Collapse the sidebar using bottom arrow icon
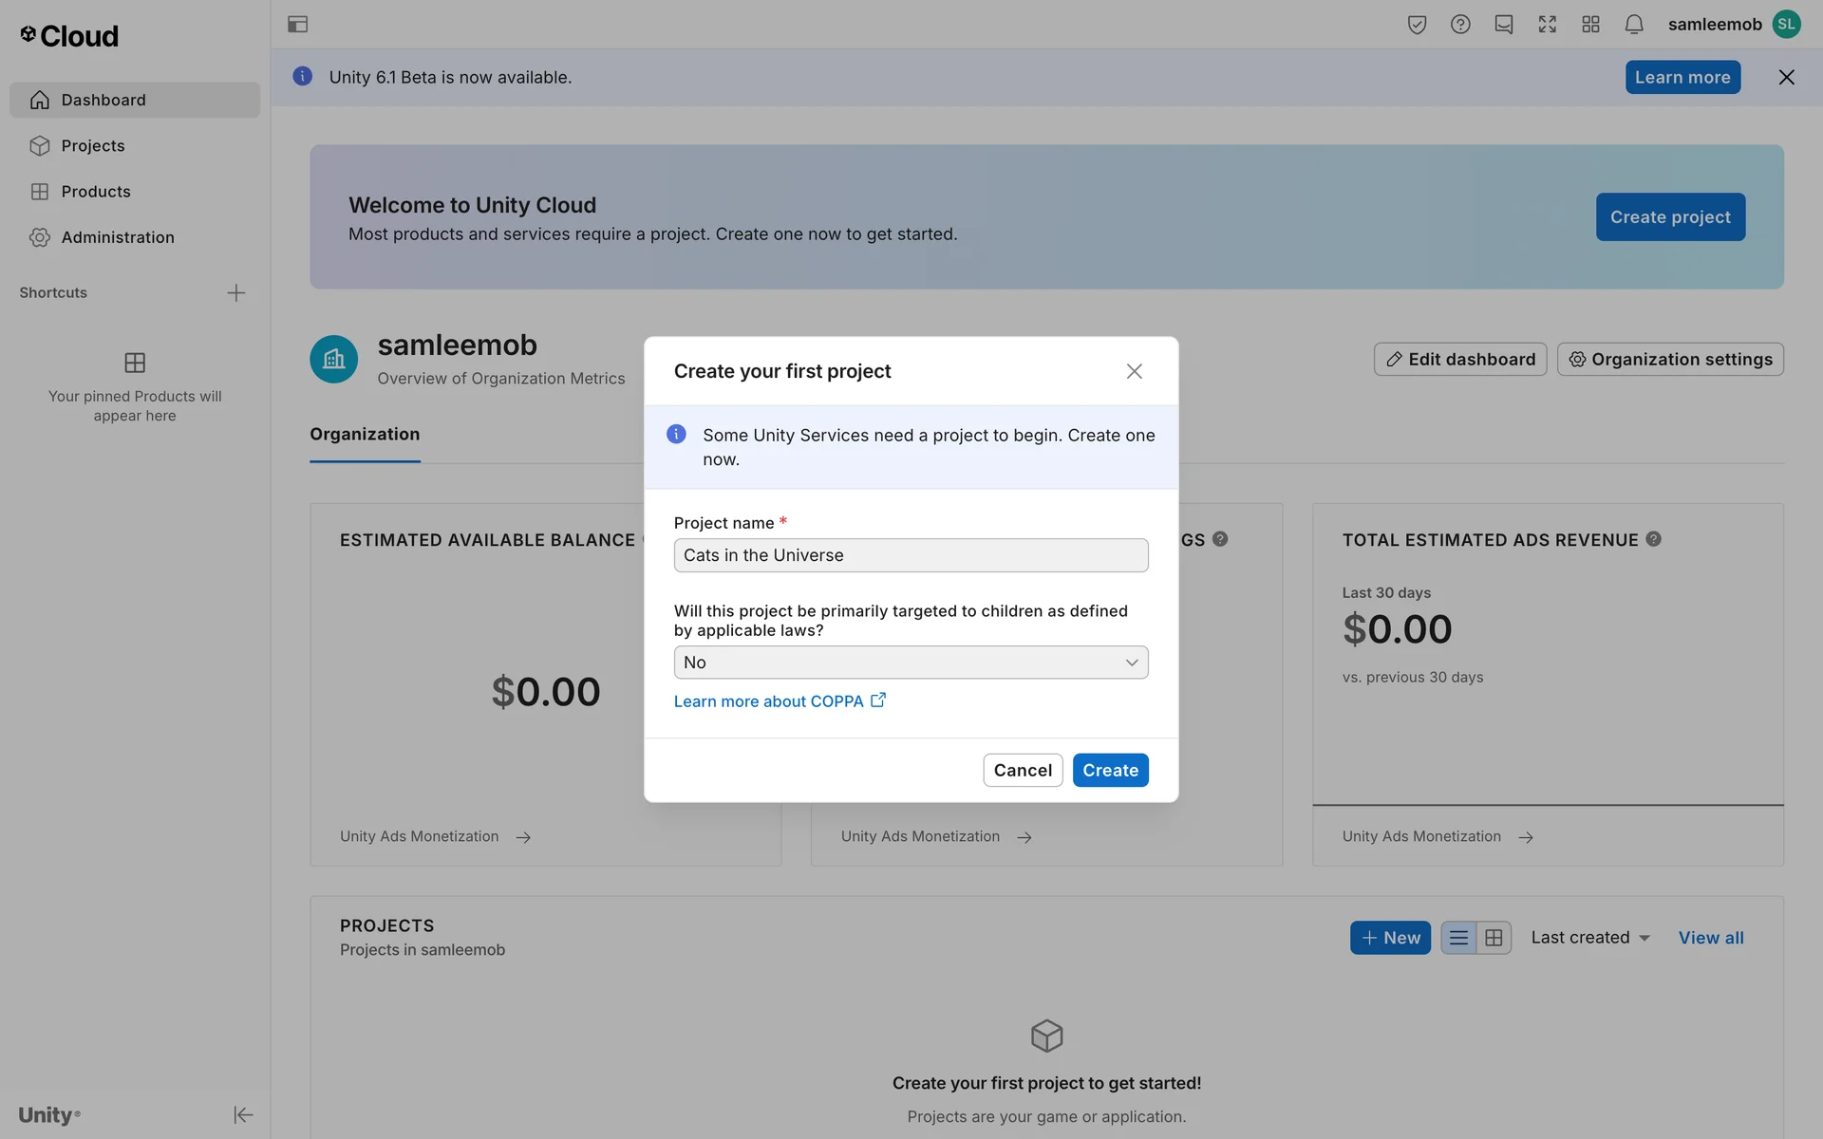1823x1139 pixels. pos(243,1114)
